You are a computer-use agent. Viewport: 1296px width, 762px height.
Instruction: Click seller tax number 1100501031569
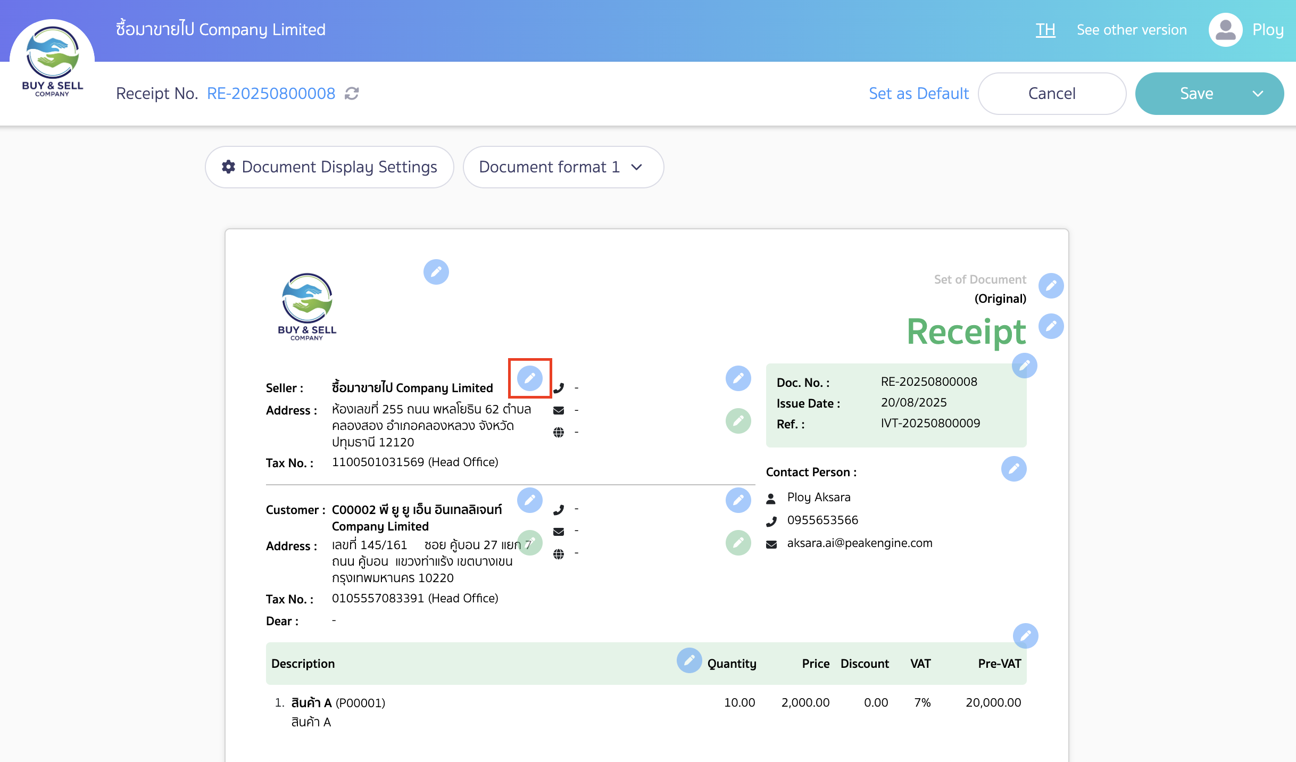378,462
